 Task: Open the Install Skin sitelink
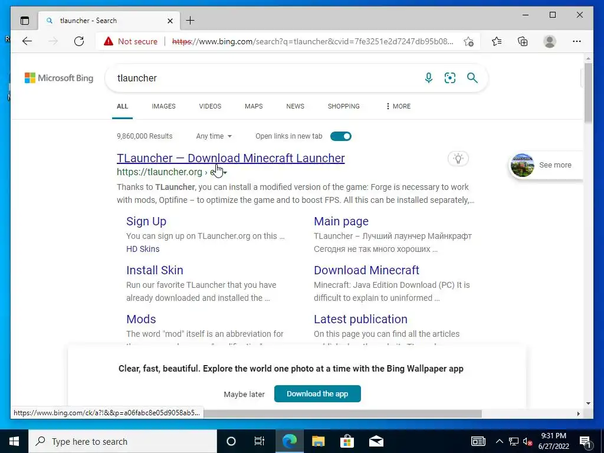[x=155, y=270]
